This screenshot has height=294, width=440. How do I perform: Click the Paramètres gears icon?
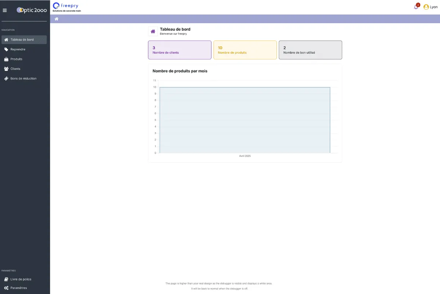[6, 288]
